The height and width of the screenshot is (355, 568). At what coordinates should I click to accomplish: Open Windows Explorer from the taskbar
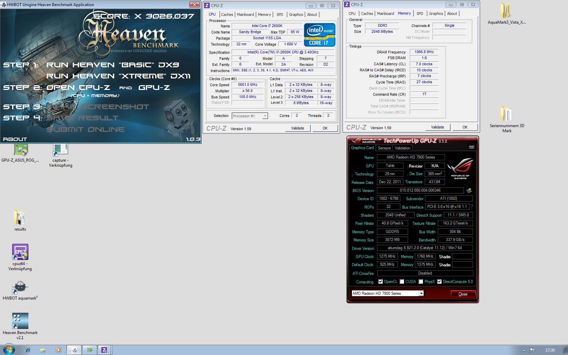click(43, 350)
